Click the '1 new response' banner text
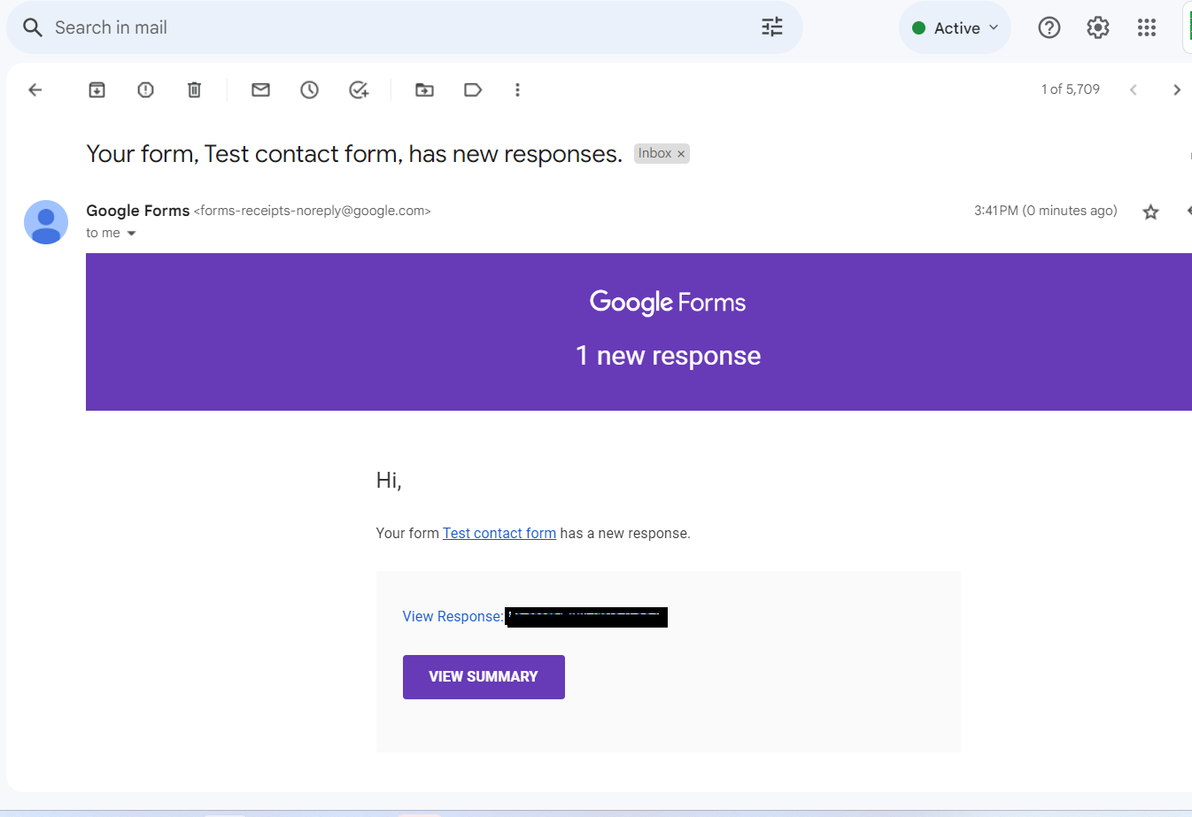1192x817 pixels. tap(669, 356)
